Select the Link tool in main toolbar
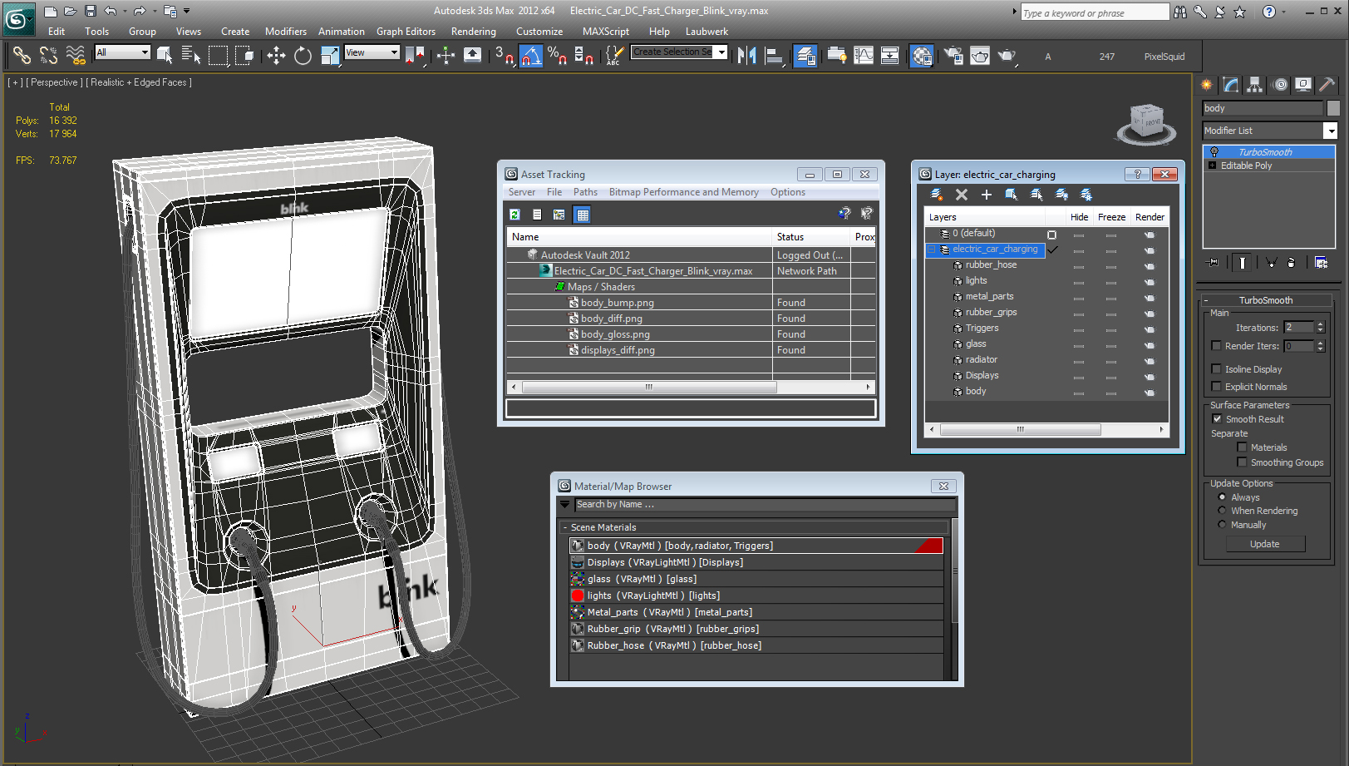The width and height of the screenshot is (1349, 766). point(22,56)
